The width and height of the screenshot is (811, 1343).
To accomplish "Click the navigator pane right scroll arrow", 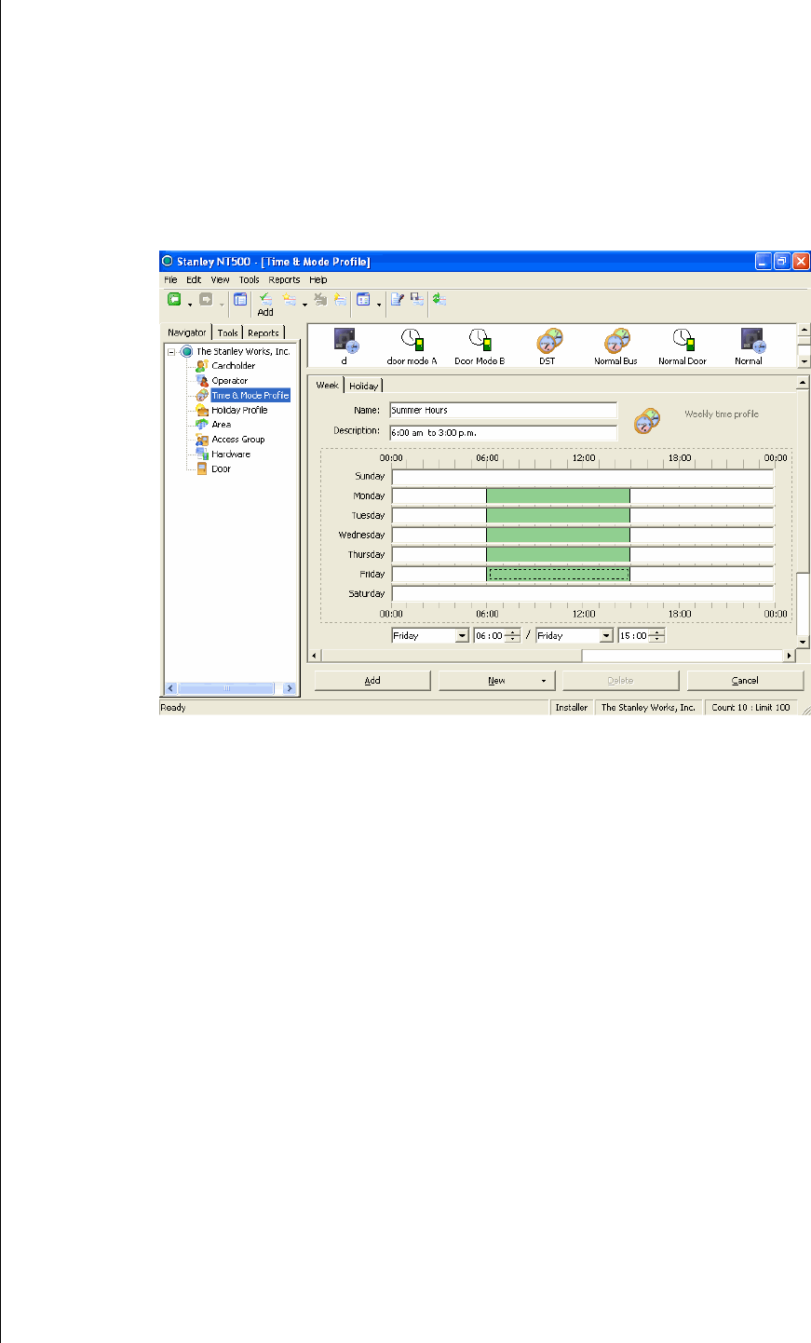I will click(290, 688).
